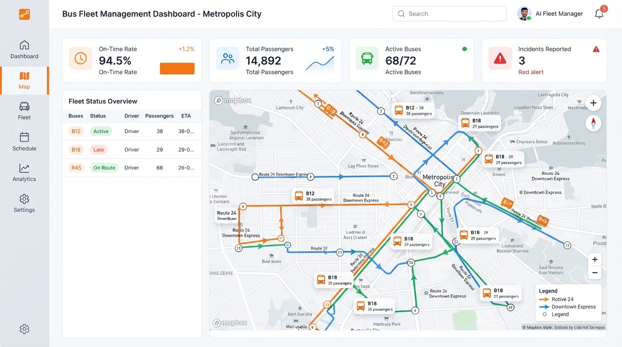
Task: Open the AI Fleet Manager profile avatar
Action: (524, 14)
